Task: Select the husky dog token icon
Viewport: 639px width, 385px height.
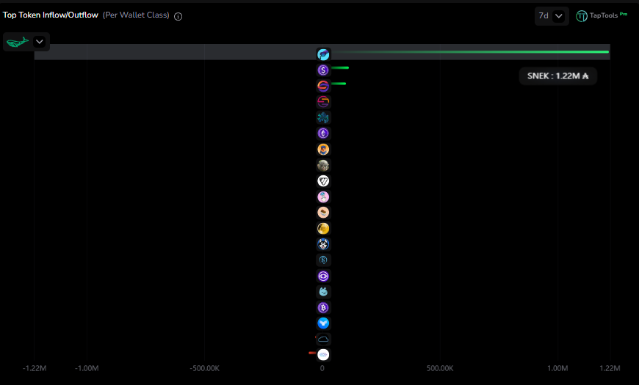Action: point(323,244)
